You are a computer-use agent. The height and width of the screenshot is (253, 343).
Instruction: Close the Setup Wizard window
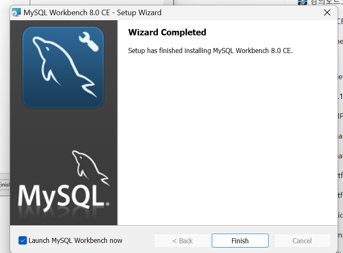click(x=327, y=13)
